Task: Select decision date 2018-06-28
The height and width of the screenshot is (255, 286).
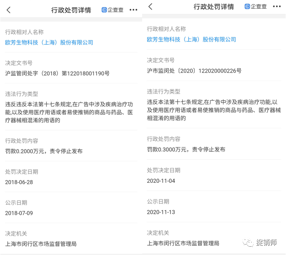Action: coord(19,182)
